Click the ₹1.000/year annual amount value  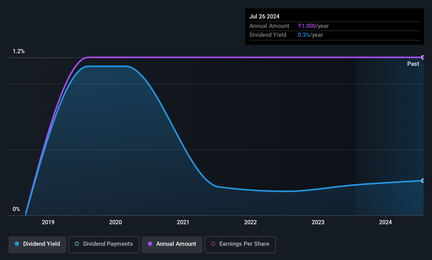click(313, 26)
